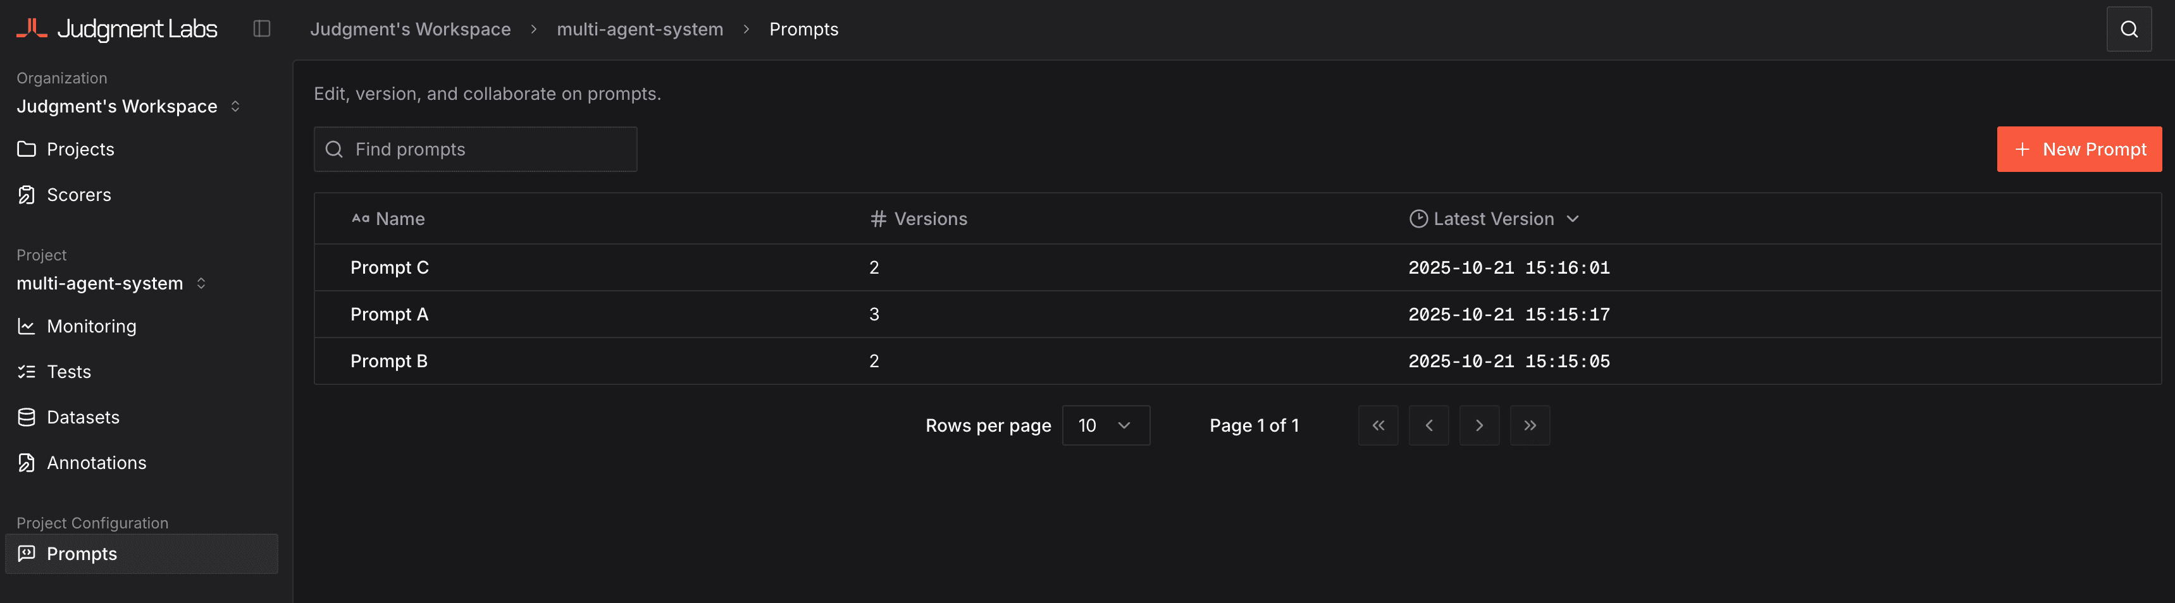Open the Prompt C row
2175x603 pixels.
(x=389, y=267)
